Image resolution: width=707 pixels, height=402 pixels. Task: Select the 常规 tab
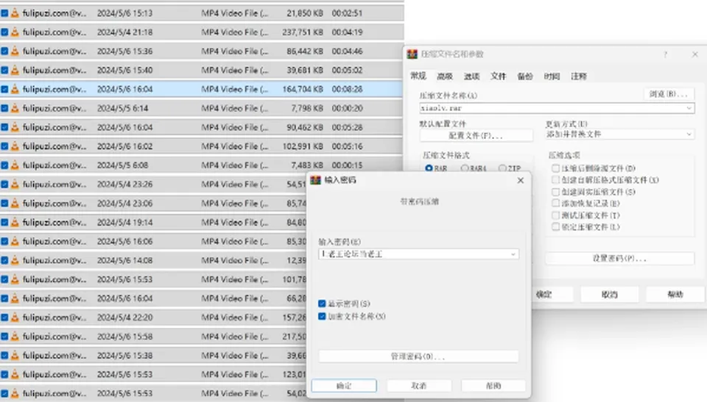pos(418,76)
